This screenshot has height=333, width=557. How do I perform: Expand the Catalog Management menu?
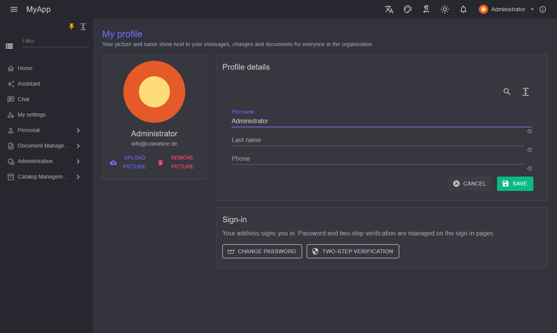pos(78,177)
